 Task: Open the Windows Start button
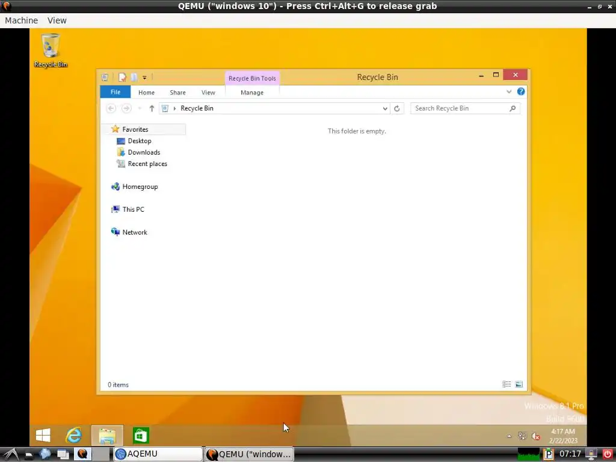coord(43,436)
